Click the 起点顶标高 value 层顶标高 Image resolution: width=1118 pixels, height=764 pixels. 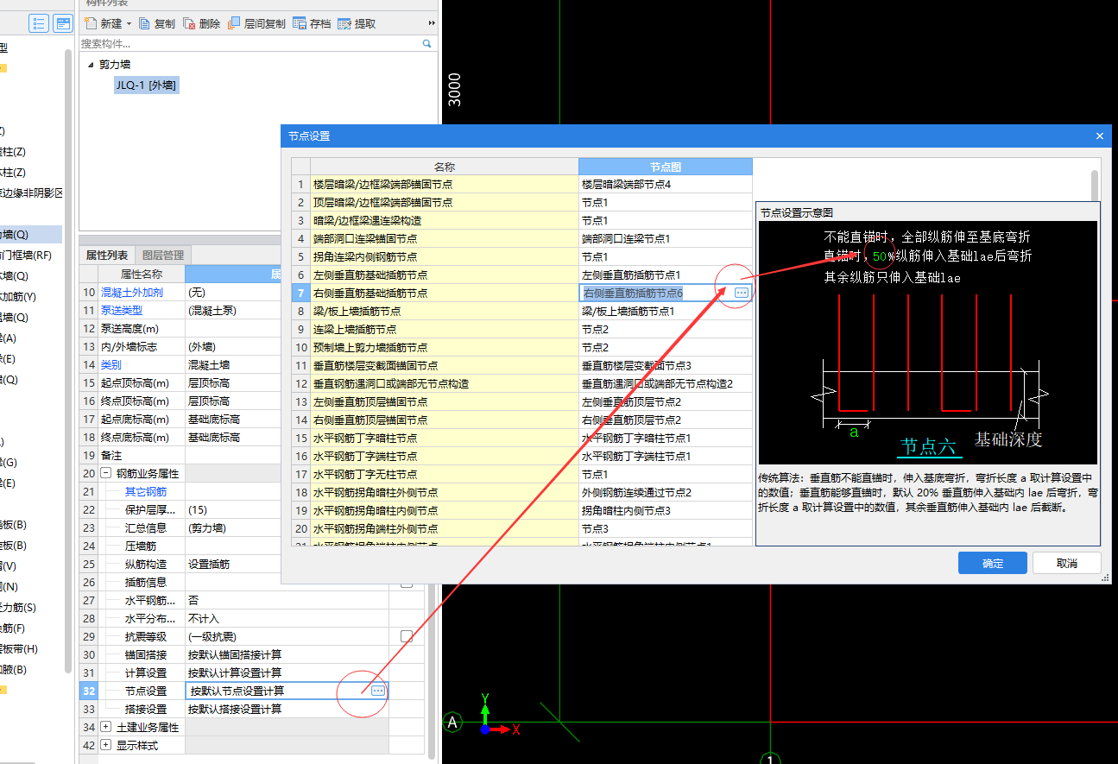[x=234, y=382]
